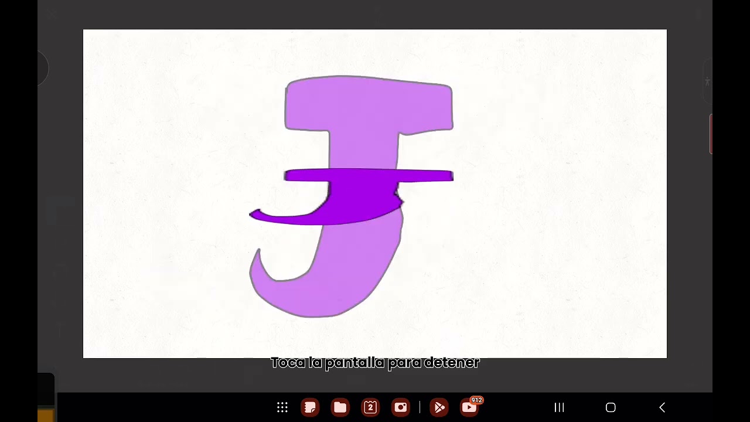Open the Google Play Store icon
750x422 pixels.
click(439, 407)
